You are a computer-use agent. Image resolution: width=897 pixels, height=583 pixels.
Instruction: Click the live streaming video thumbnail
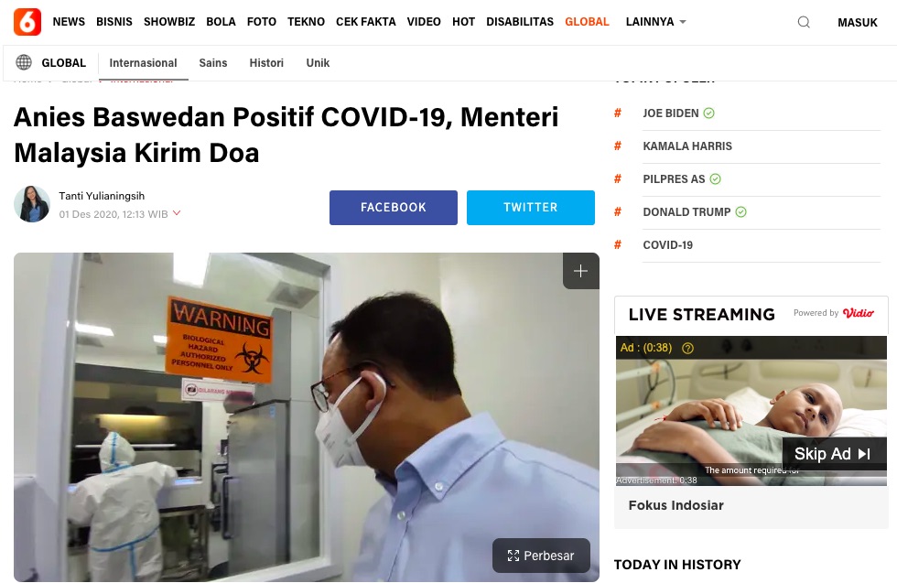click(x=751, y=411)
